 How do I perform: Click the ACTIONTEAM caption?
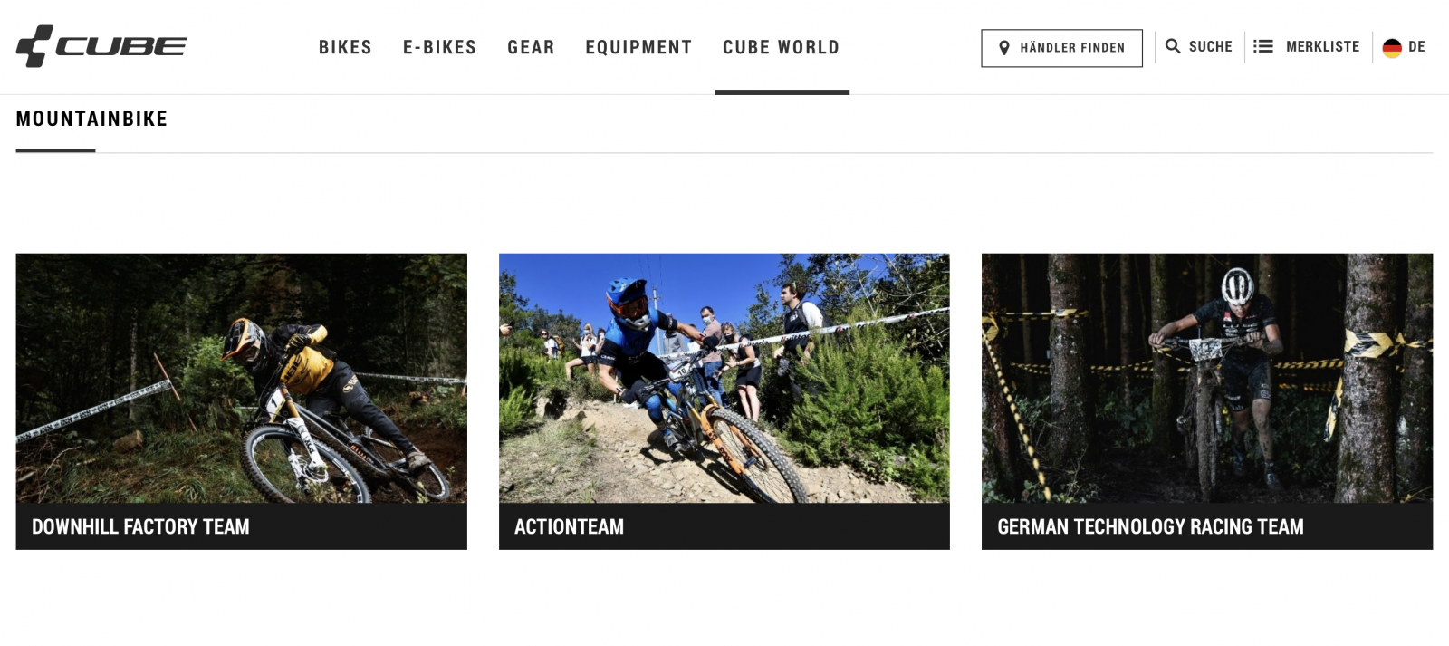[x=569, y=526]
